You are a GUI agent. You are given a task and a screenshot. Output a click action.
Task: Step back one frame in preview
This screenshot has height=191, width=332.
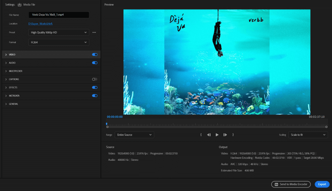[209, 135]
